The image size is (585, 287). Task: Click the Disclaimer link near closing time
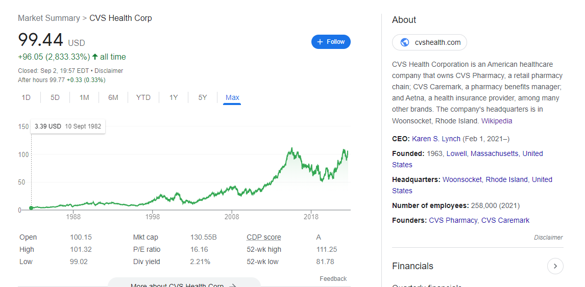109,71
